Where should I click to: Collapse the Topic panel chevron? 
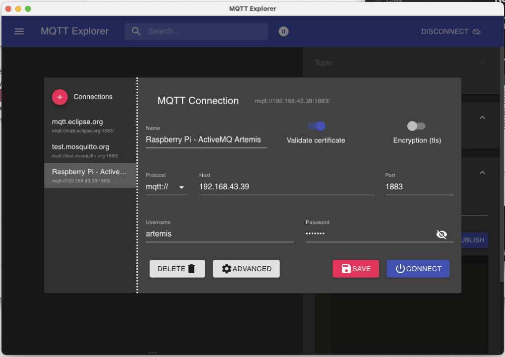tap(482, 63)
